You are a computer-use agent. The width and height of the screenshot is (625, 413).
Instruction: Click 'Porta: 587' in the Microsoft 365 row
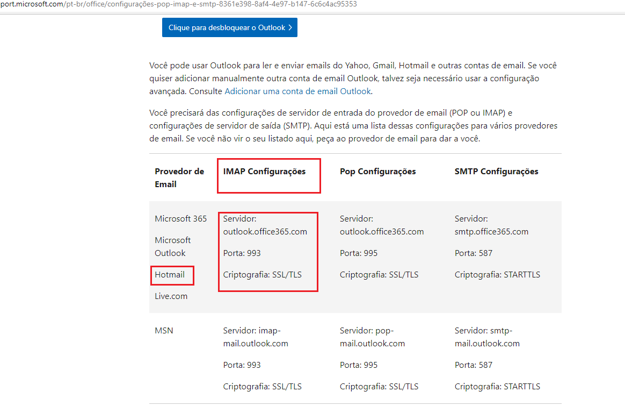tap(474, 253)
